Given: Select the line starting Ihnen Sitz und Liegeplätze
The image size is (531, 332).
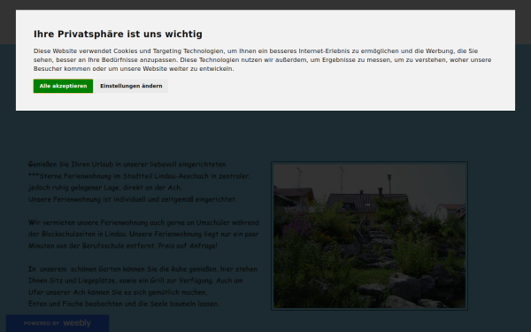Looking at the screenshot, I should pos(135,281).
